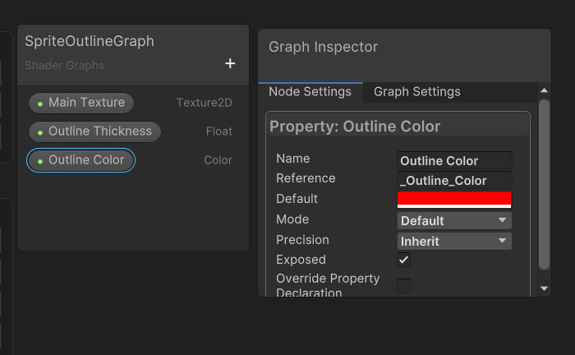Click the inspector scrollbar down arrow

click(x=544, y=288)
